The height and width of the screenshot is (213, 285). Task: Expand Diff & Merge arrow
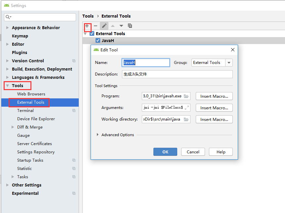[13, 127]
